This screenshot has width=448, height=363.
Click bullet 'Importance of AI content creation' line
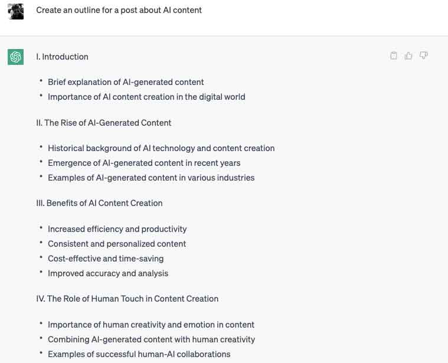pyautogui.click(x=146, y=97)
